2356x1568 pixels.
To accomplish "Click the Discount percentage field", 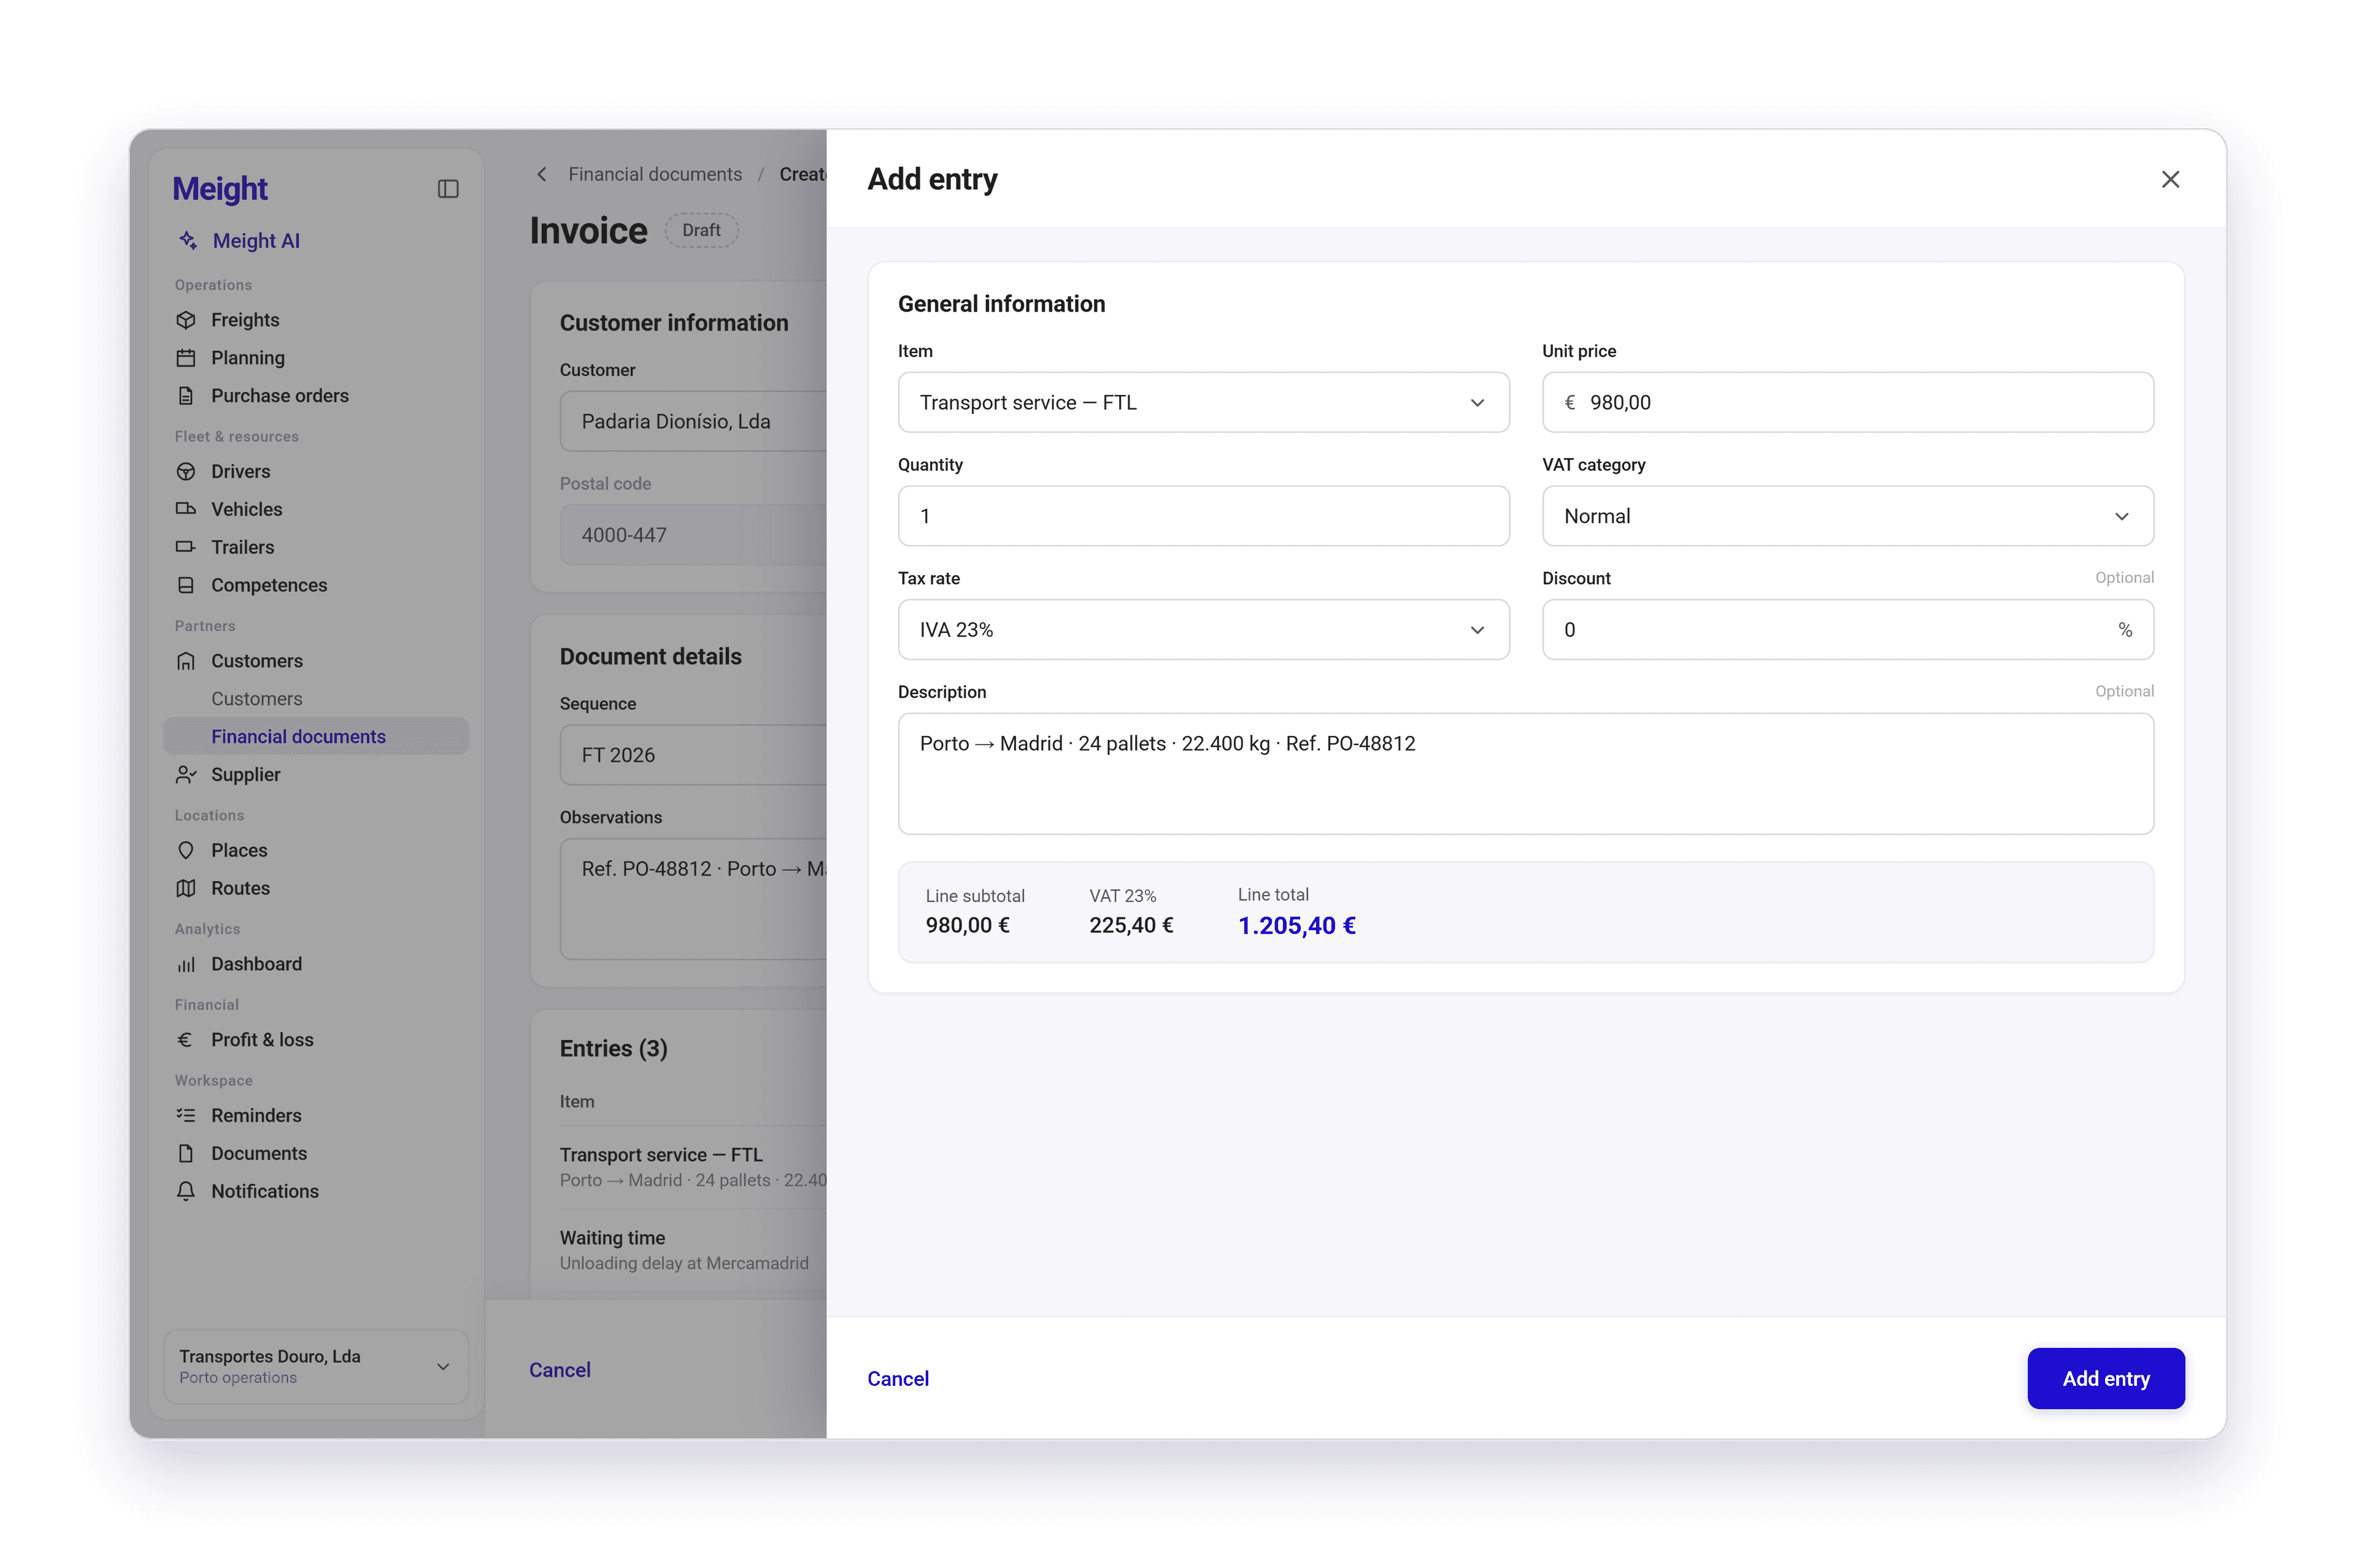I will [x=1847, y=630].
